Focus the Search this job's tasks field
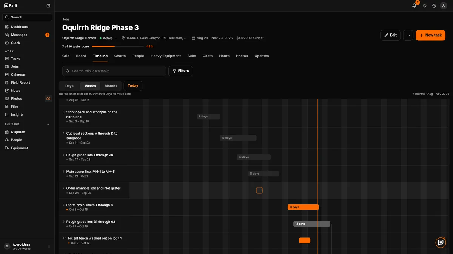453x254 pixels. tap(114, 71)
